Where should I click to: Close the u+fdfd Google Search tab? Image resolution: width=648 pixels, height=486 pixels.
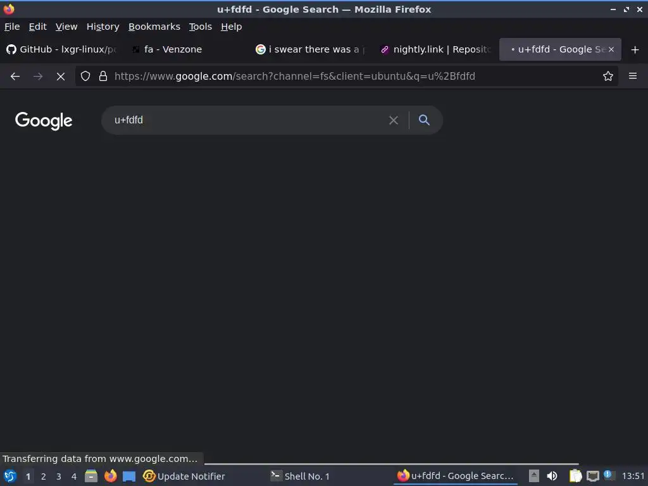point(611,49)
